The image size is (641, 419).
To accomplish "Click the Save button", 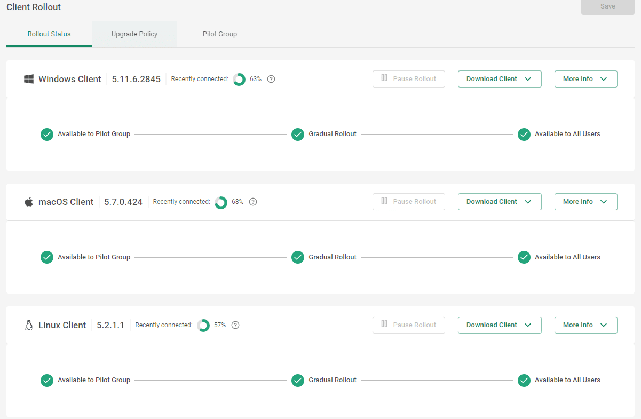I will pyautogui.click(x=608, y=7).
